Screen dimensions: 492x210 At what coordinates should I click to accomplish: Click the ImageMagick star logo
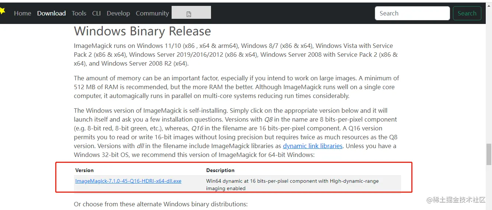coord(2,11)
